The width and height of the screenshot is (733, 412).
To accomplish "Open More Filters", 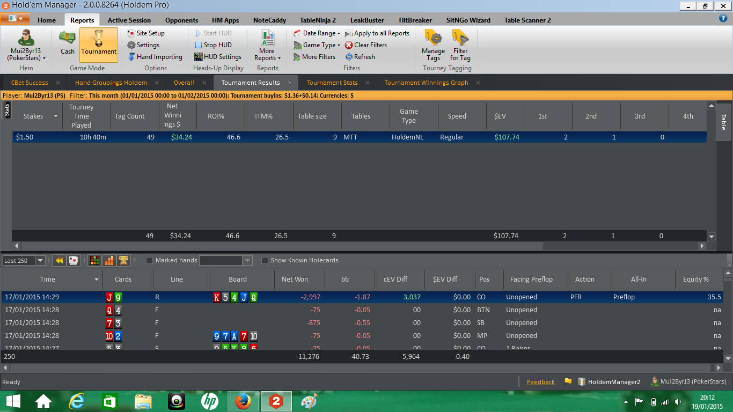I will point(314,57).
